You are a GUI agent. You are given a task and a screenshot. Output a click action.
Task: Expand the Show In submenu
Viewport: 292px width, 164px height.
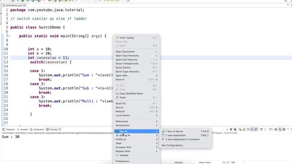(x=136, y=79)
